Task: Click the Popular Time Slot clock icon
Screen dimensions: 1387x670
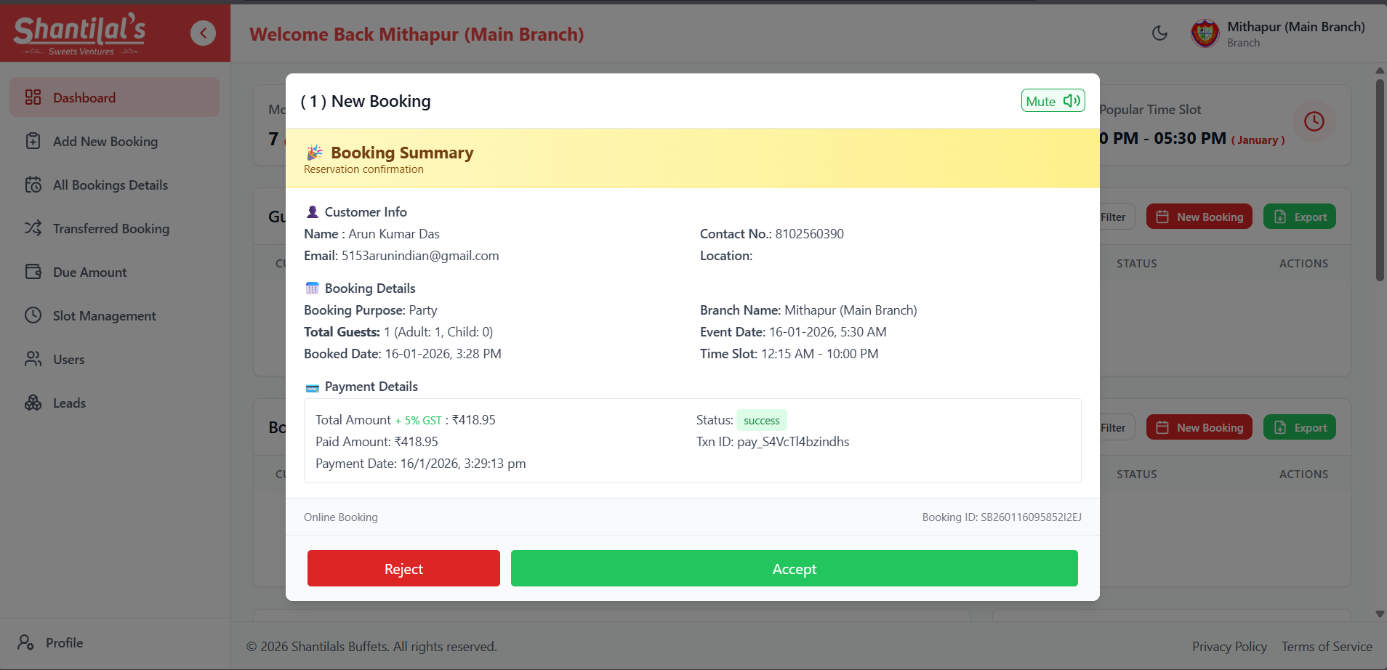Action: (x=1314, y=121)
